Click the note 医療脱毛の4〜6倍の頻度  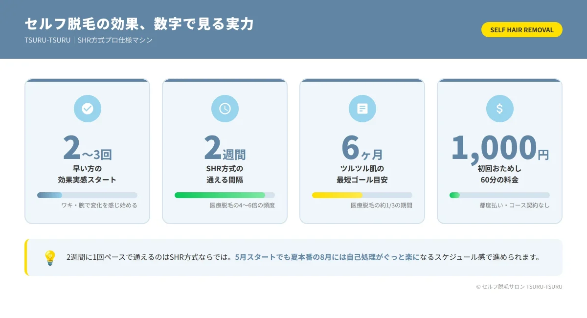point(242,205)
